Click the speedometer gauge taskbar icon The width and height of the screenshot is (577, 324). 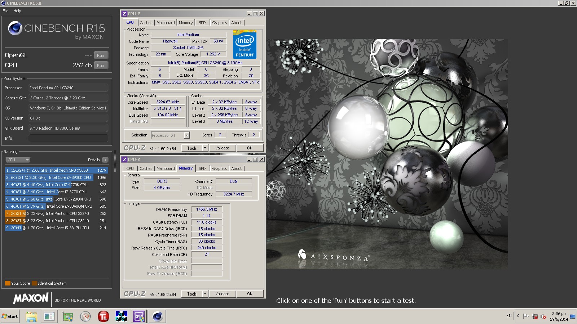(85, 316)
